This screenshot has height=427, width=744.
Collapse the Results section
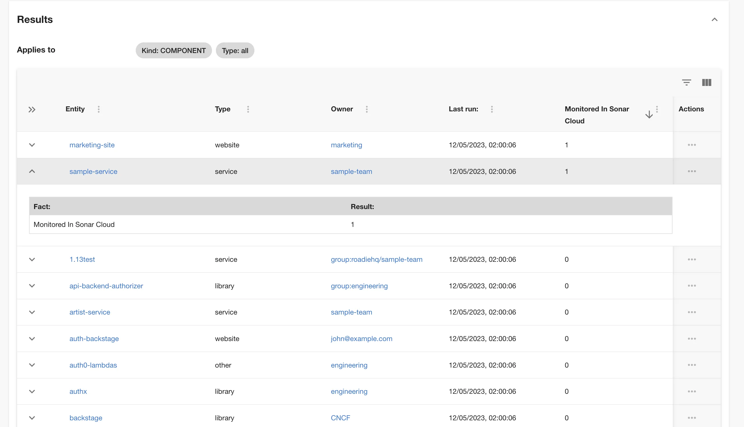pos(714,20)
